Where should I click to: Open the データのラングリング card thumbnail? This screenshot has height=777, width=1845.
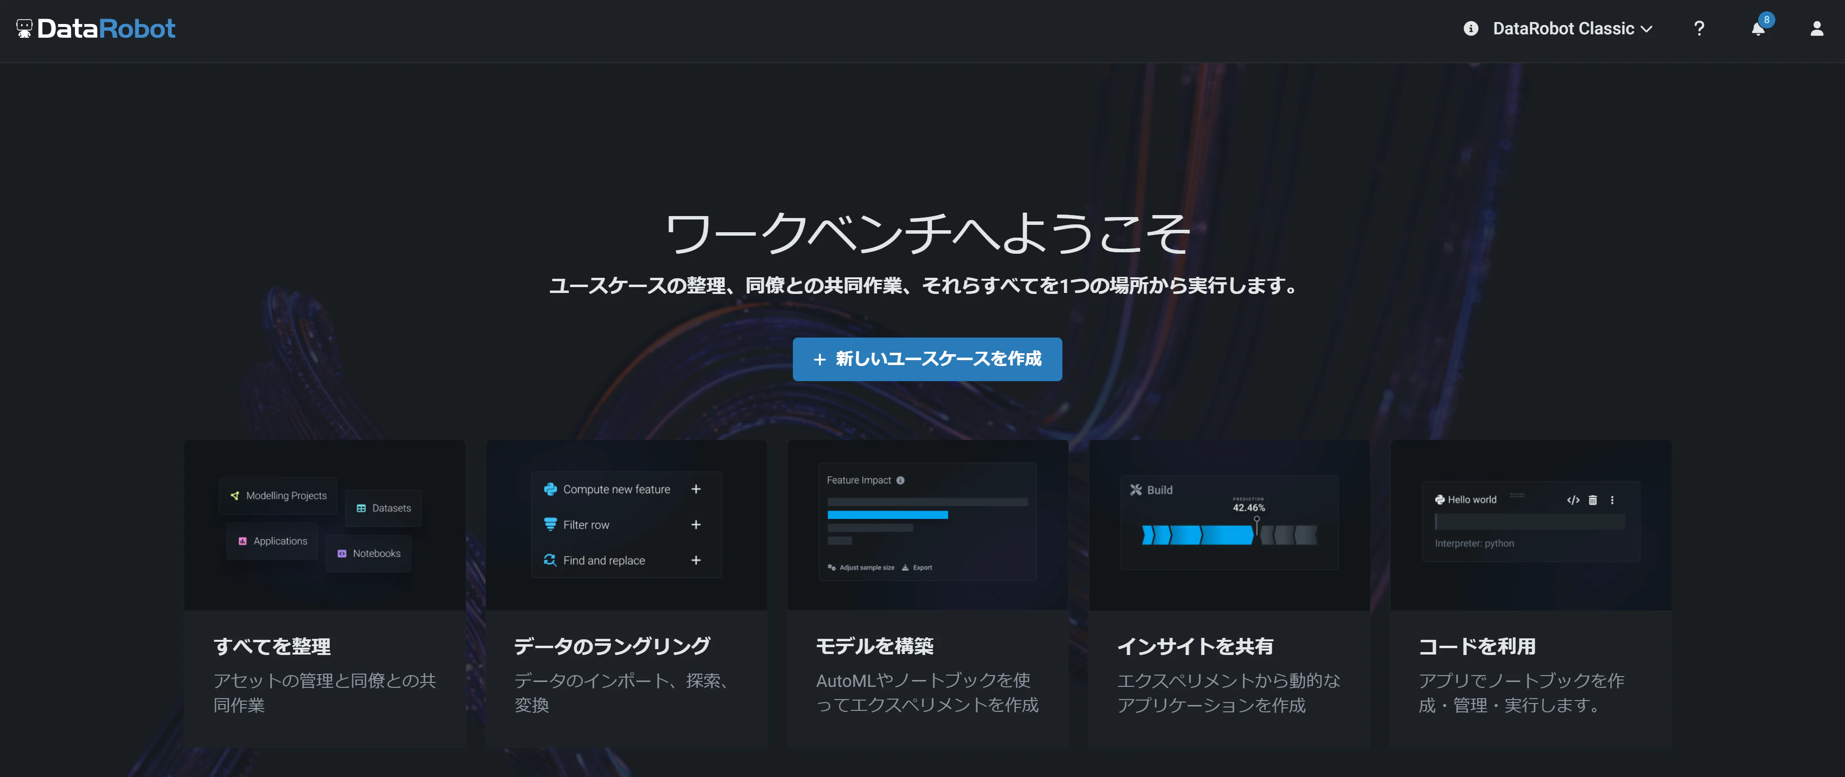point(626,525)
